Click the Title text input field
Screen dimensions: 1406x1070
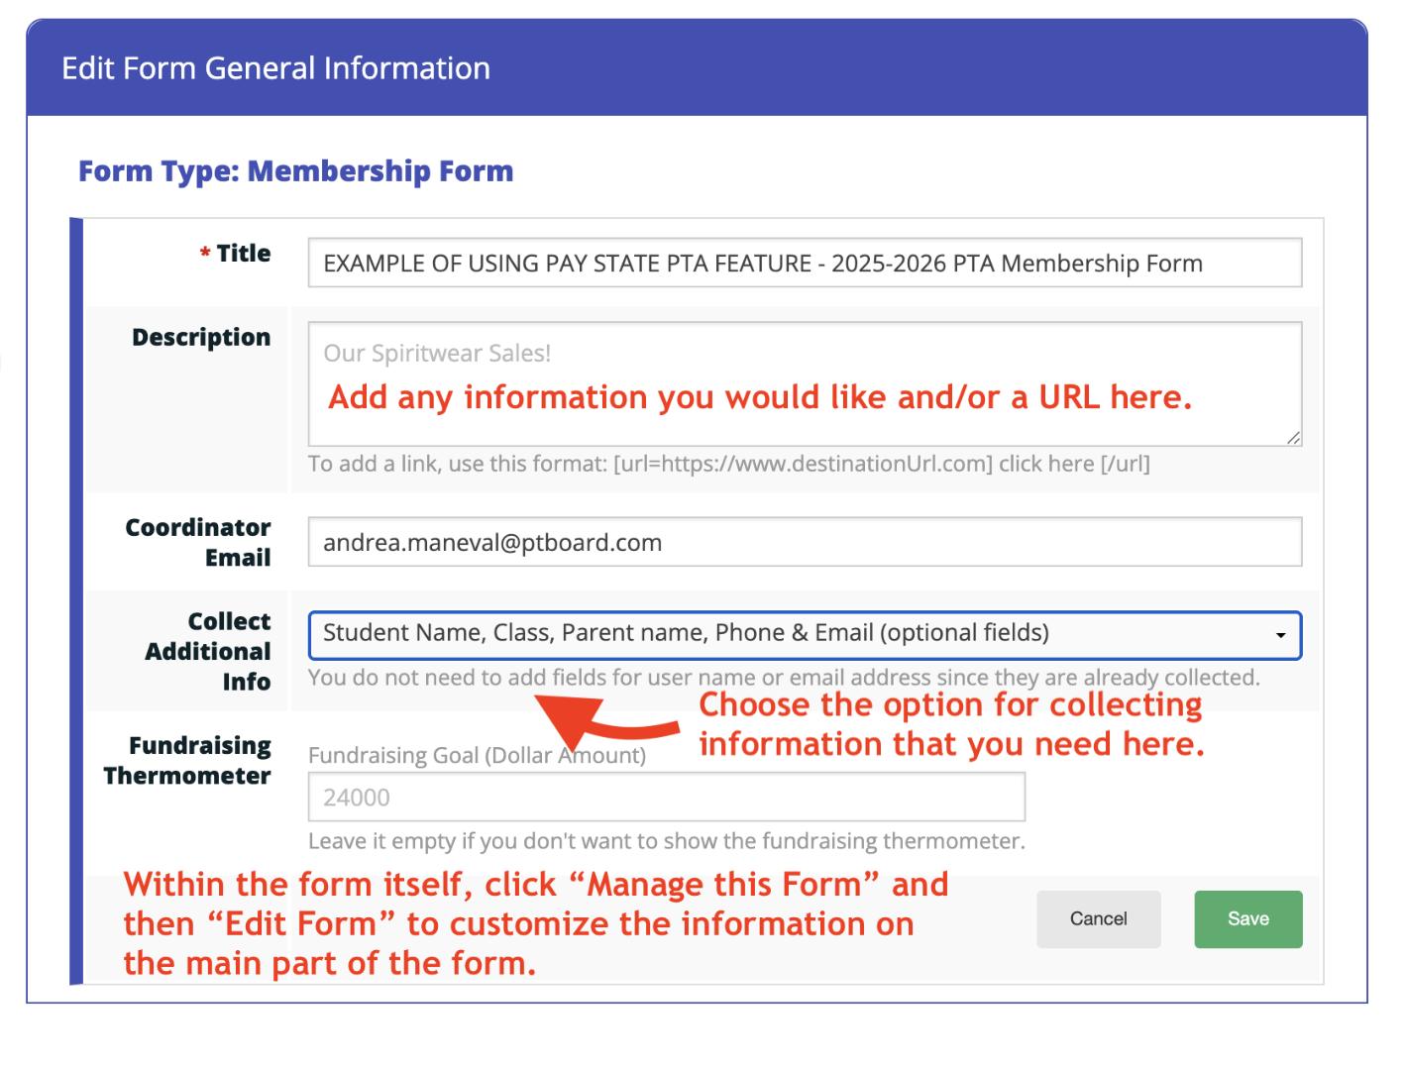click(804, 264)
